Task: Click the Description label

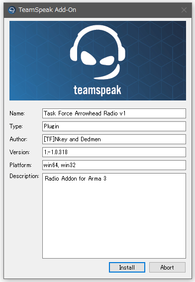Action: (24, 176)
